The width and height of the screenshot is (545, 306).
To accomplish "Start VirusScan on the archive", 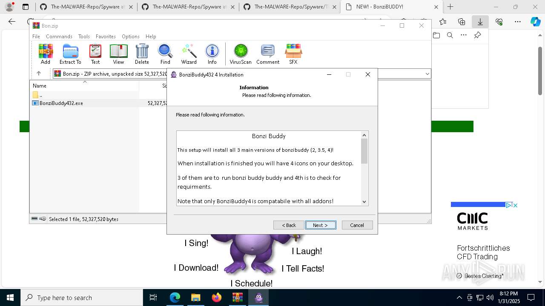I will pos(241,54).
